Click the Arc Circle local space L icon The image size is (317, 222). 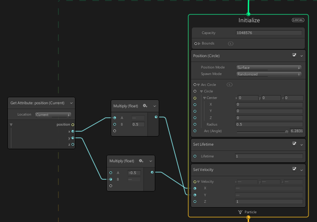click(x=229, y=85)
